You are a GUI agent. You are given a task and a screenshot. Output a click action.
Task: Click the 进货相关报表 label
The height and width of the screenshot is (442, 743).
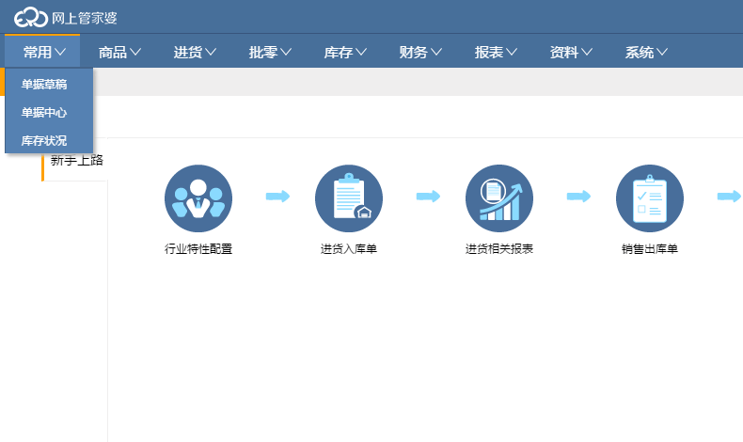499,248
